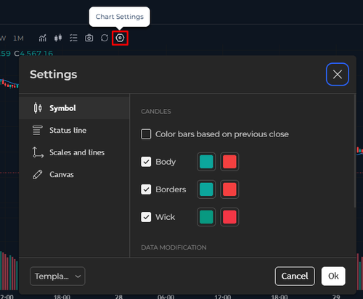Open the object list toolbar icon

tap(73, 38)
